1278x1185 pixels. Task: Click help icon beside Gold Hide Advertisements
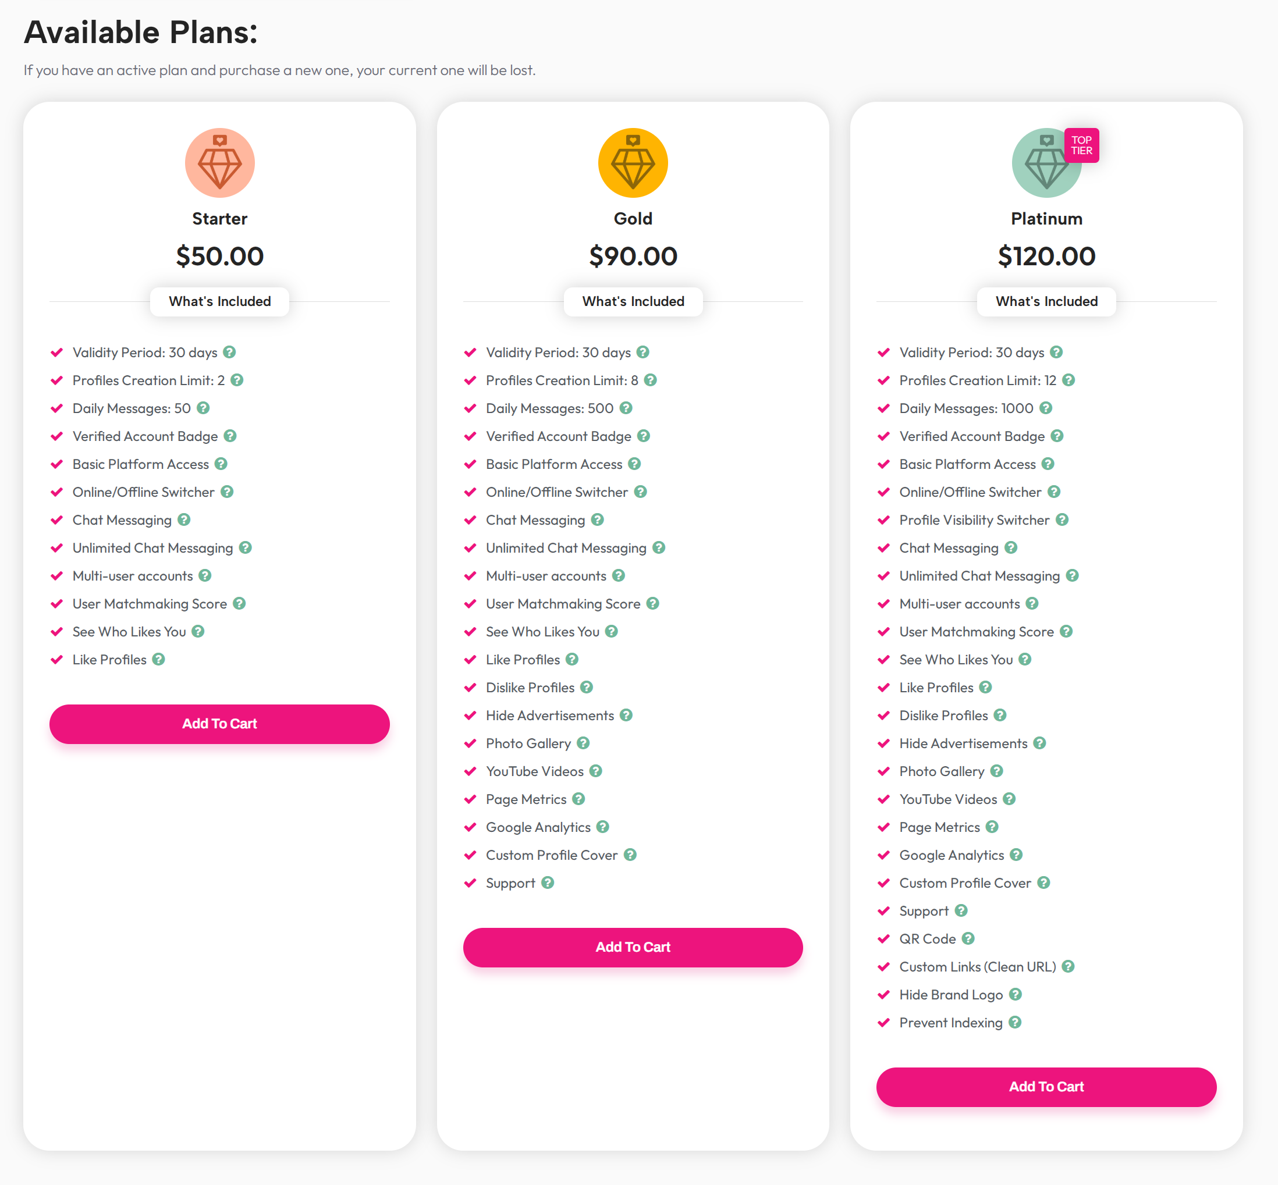click(x=626, y=715)
